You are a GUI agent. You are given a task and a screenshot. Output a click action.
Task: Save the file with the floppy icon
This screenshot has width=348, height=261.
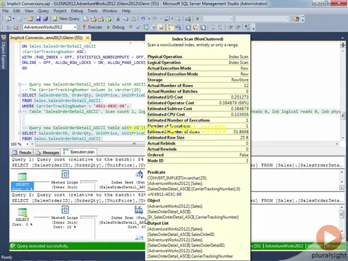tap(38, 19)
